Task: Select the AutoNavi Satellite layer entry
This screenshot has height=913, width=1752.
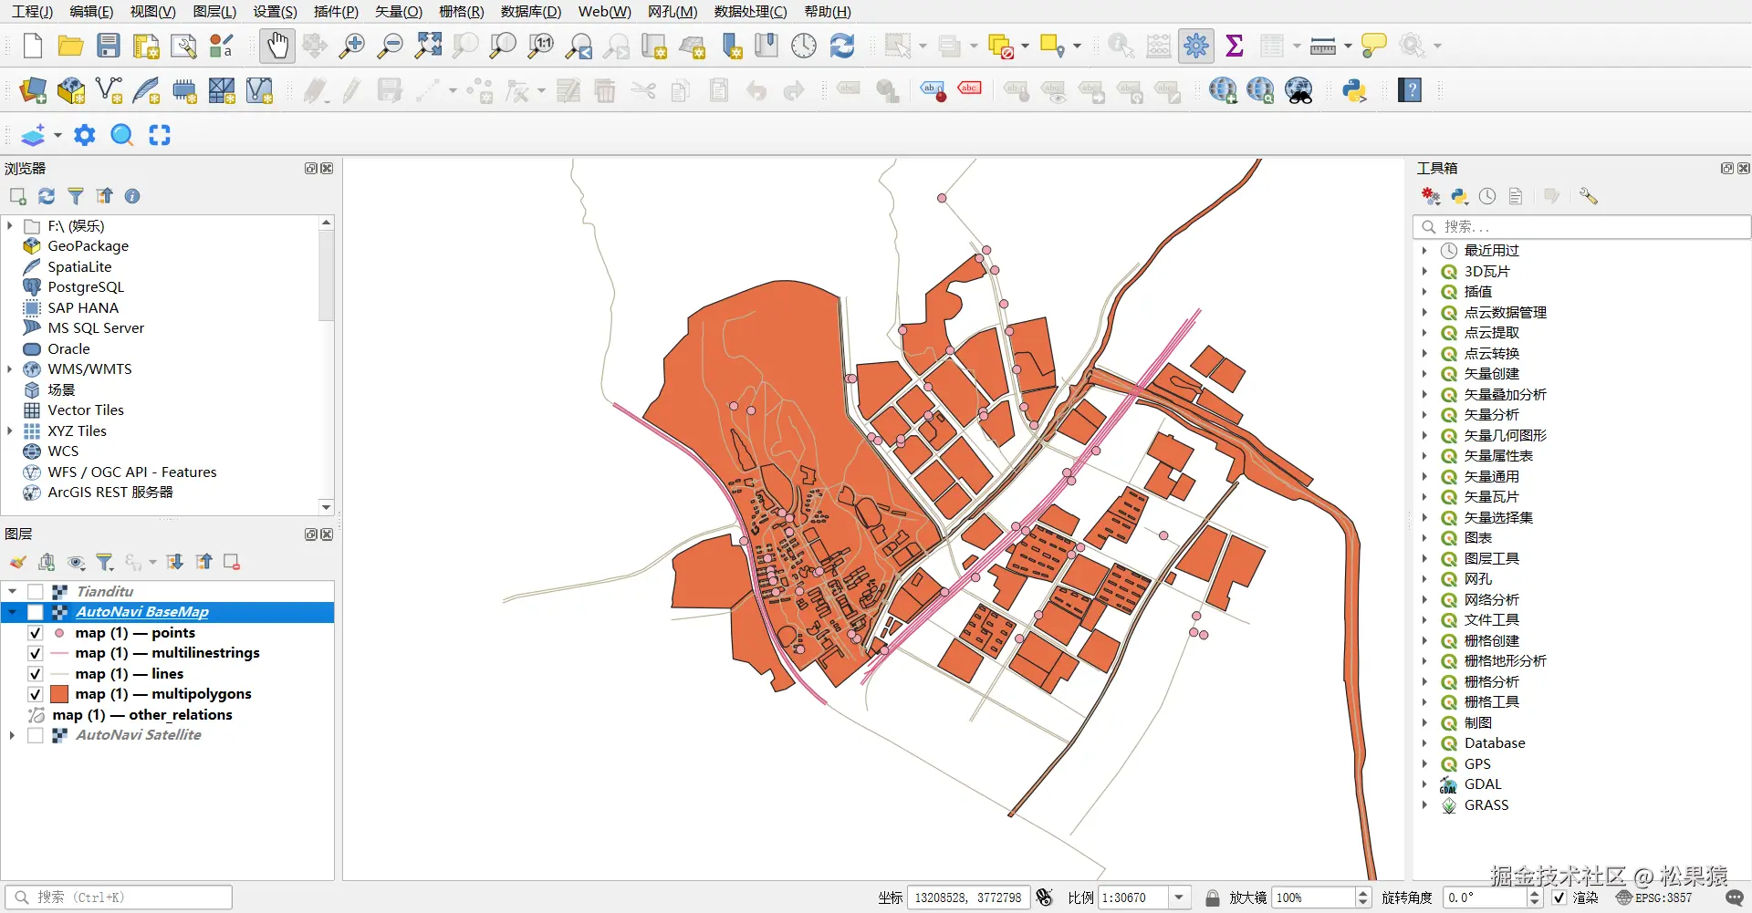Action: [x=138, y=735]
